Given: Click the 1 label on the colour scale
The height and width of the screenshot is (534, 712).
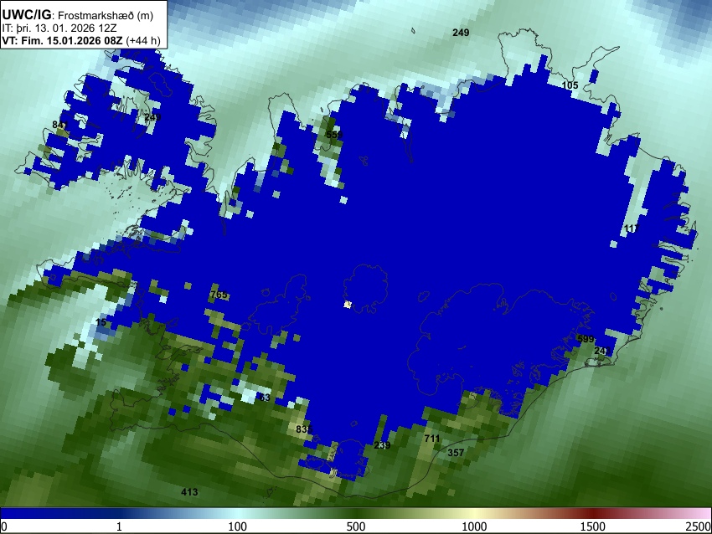Looking at the screenshot, I should [x=119, y=526].
